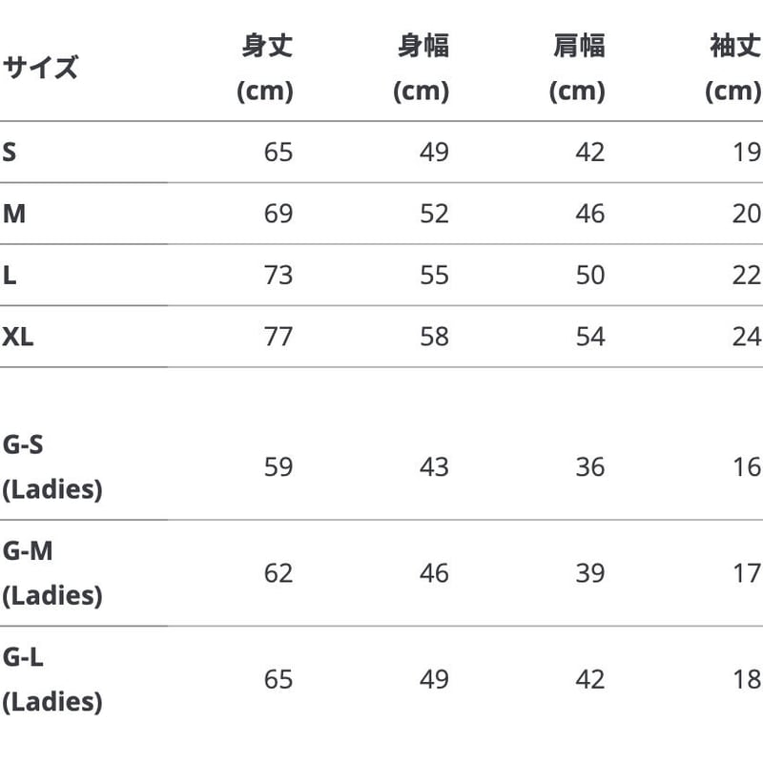Select the 身丈 (cm) column header
The height and width of the screenshot is (763, 763).
click(x=266, y=68)
